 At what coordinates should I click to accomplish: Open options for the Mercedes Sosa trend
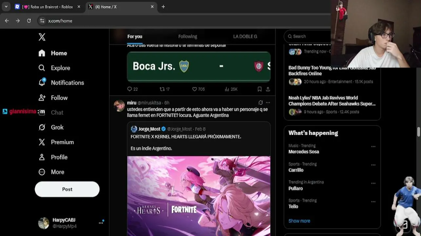click(x=373, y=147)
